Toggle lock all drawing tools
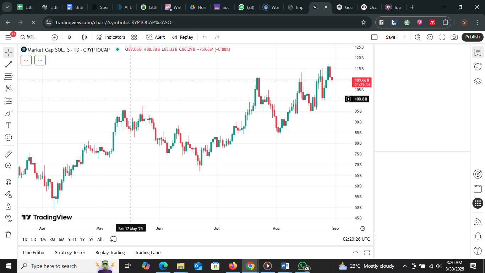 pos(9,206)
